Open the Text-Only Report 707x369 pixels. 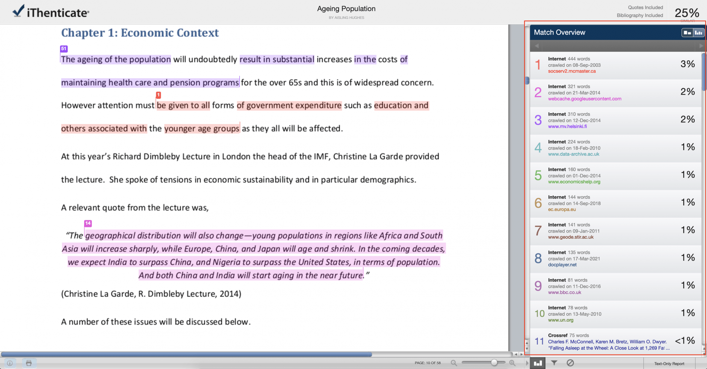point(669,363)
